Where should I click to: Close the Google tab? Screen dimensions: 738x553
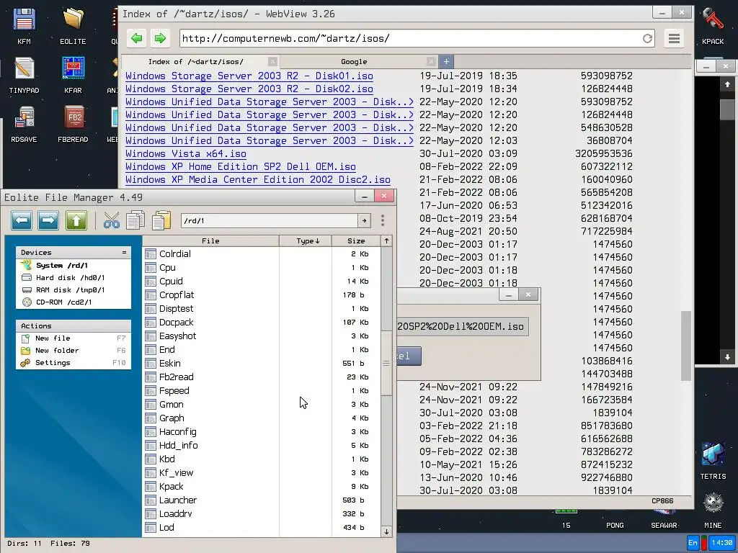pyautogui.click(x=431, y=62)
